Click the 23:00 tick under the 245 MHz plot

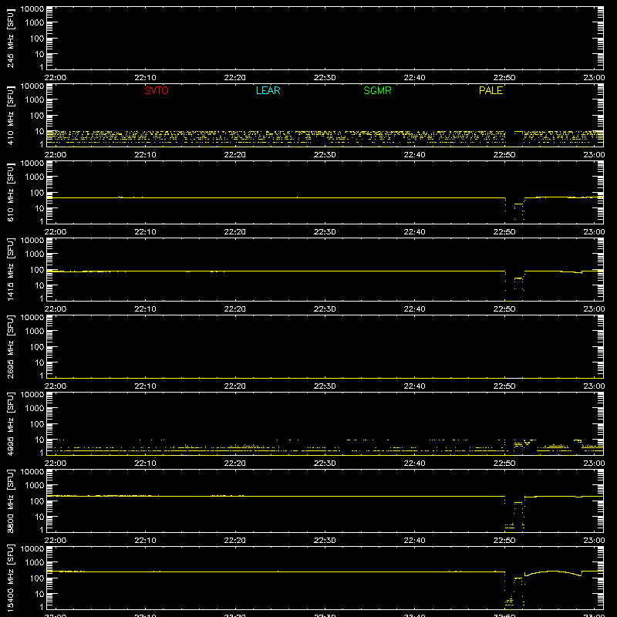tap(594, 78)
